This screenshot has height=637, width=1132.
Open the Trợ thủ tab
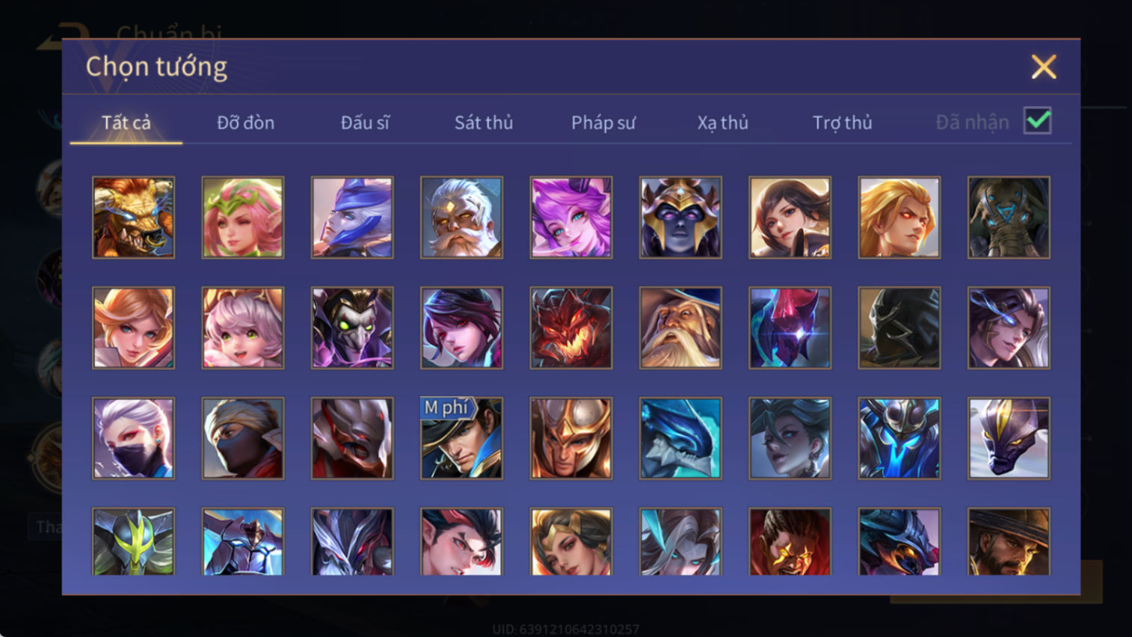click(x=843, y=123)
